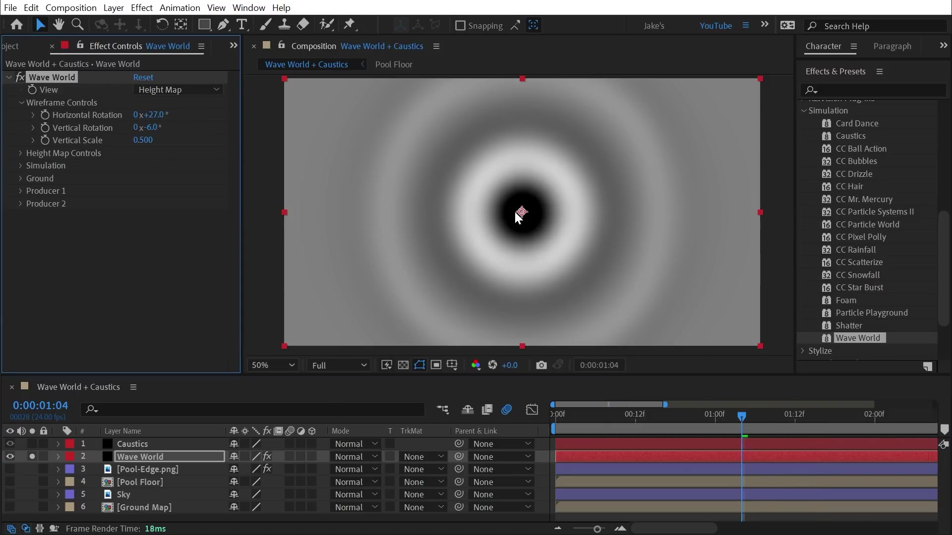This screenshot has height=535, width=952.
Task: Select the Zoom tool
Action: coord(78,25)
